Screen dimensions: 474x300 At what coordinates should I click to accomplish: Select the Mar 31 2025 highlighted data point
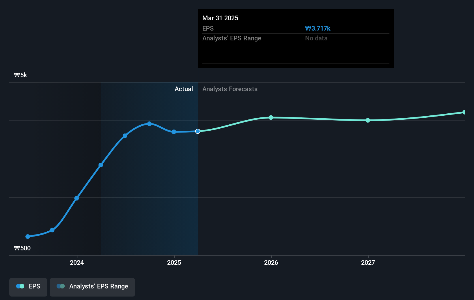tap(198, 131)
